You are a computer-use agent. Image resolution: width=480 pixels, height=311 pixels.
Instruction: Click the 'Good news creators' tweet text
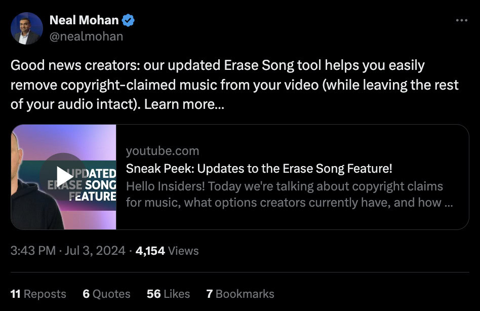pos(74,65)
